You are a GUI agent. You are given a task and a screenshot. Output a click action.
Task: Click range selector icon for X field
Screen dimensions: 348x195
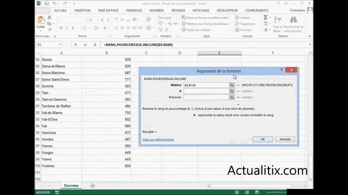click(x=232, y=91)
